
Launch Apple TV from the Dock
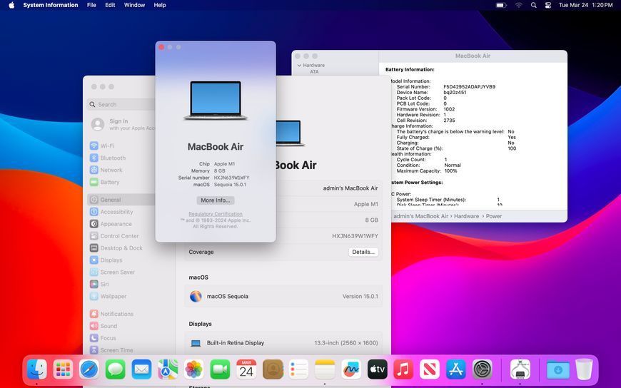(x=377, y=369)
